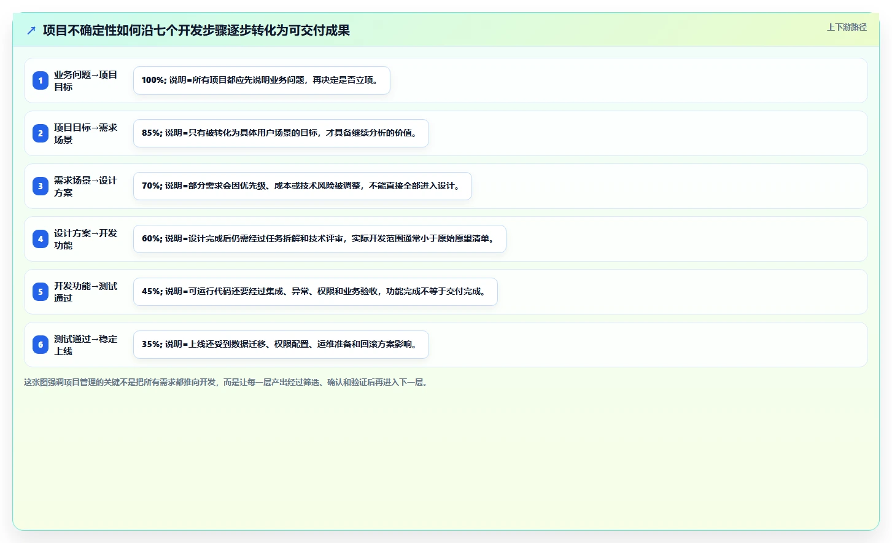Select the 项目目标→需求场景 step label
892x543 pixels.
(x=85, y=133)
